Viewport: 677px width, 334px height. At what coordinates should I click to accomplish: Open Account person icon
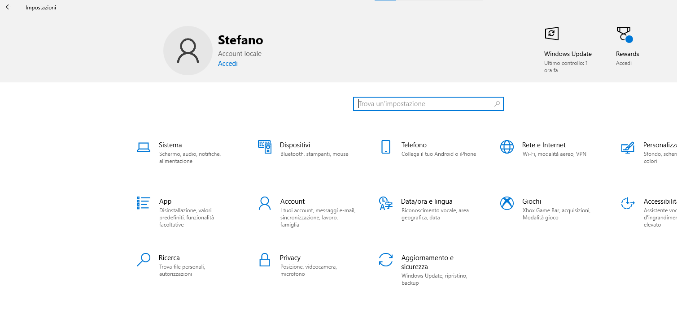pyautogui.click(x=265, y=203)
